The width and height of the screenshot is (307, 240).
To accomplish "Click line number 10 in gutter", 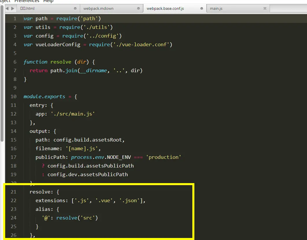I will (14, 96).
